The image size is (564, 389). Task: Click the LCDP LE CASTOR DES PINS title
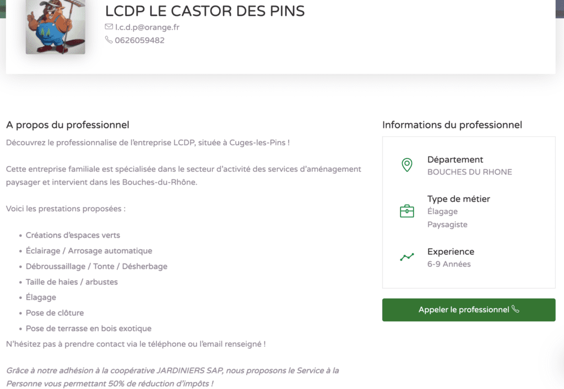click(204, 11)
